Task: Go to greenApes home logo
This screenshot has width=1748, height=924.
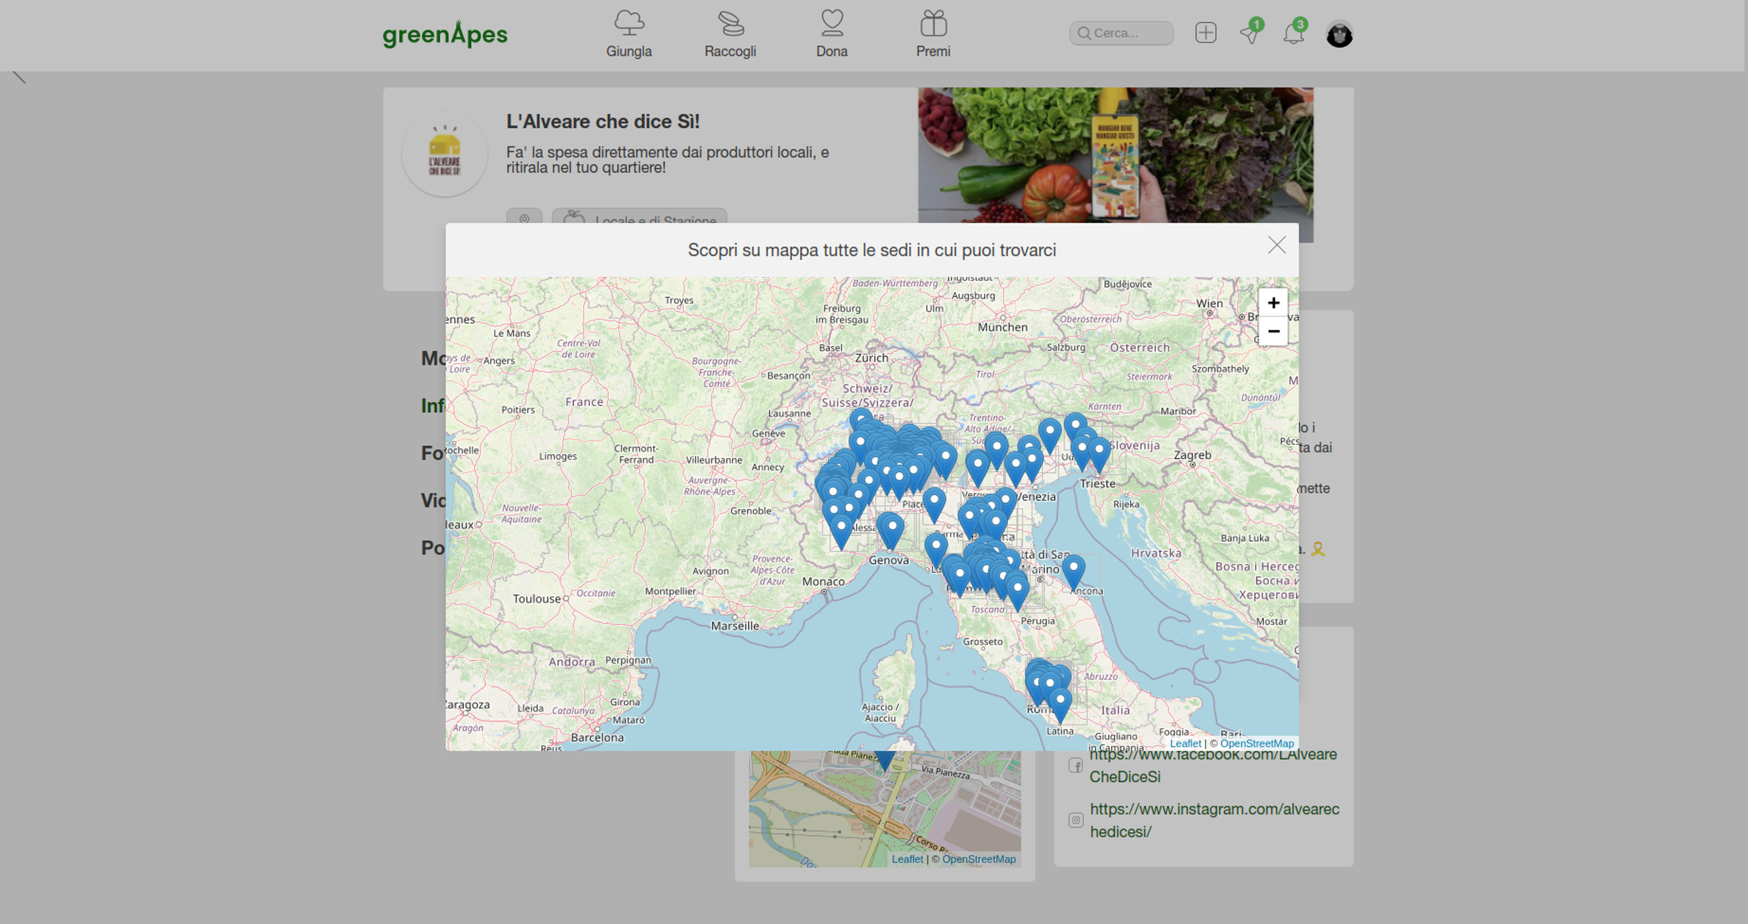Action: coord(444,34)
